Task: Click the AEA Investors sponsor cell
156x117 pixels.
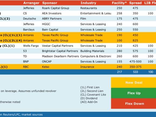Action: pos(52,13)
